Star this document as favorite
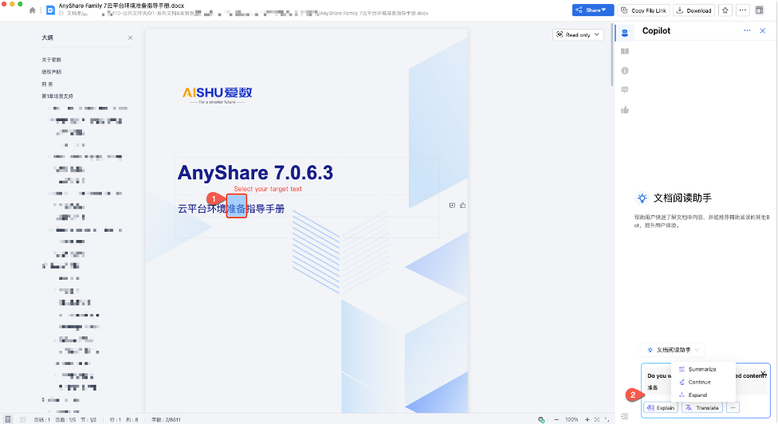778x424 pixels. 725,10
